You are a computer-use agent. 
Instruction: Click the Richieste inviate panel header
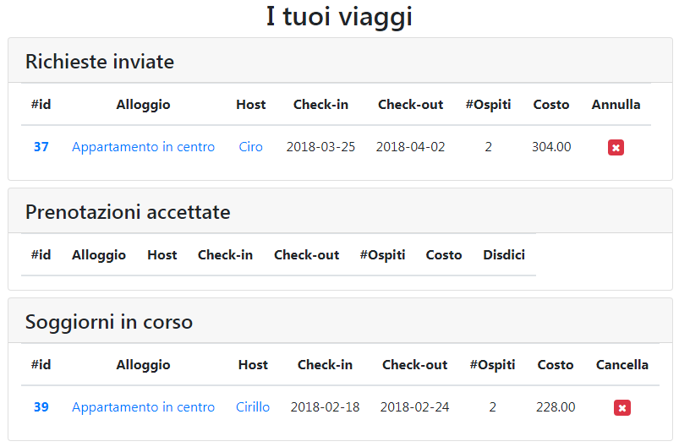(x=341, y=61)
